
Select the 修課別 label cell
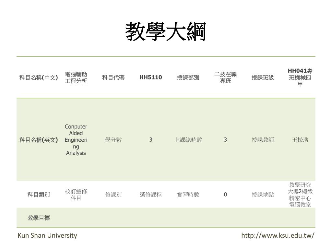pos(113,195)
